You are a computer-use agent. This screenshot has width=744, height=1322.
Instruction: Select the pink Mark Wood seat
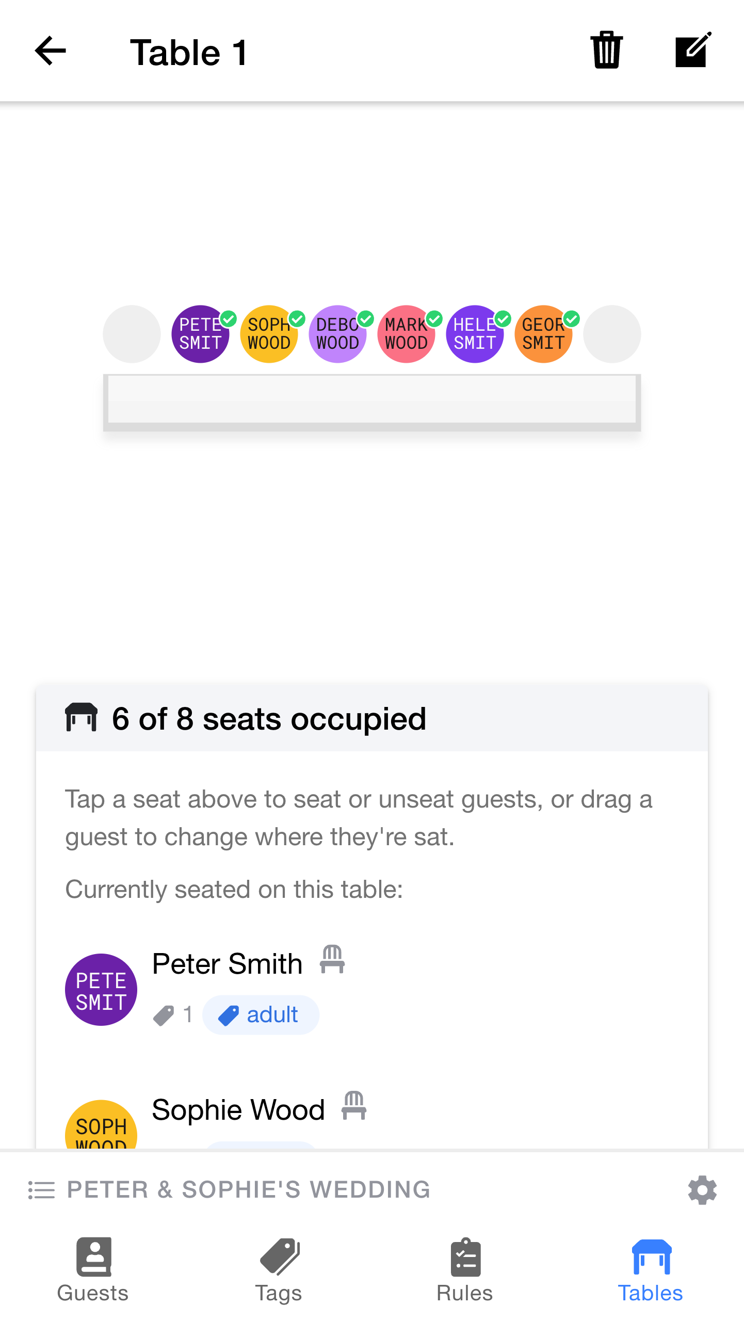tap(406, 334)
